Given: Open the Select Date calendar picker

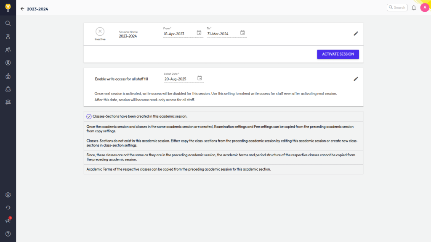Looking at the screenshot, I should click(x=200, y=78).
